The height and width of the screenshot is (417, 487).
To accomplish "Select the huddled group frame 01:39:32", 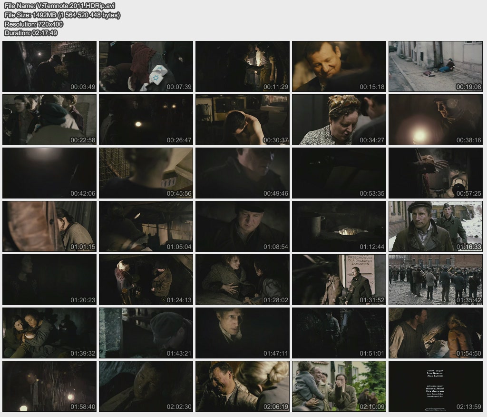I will [49, 333].
